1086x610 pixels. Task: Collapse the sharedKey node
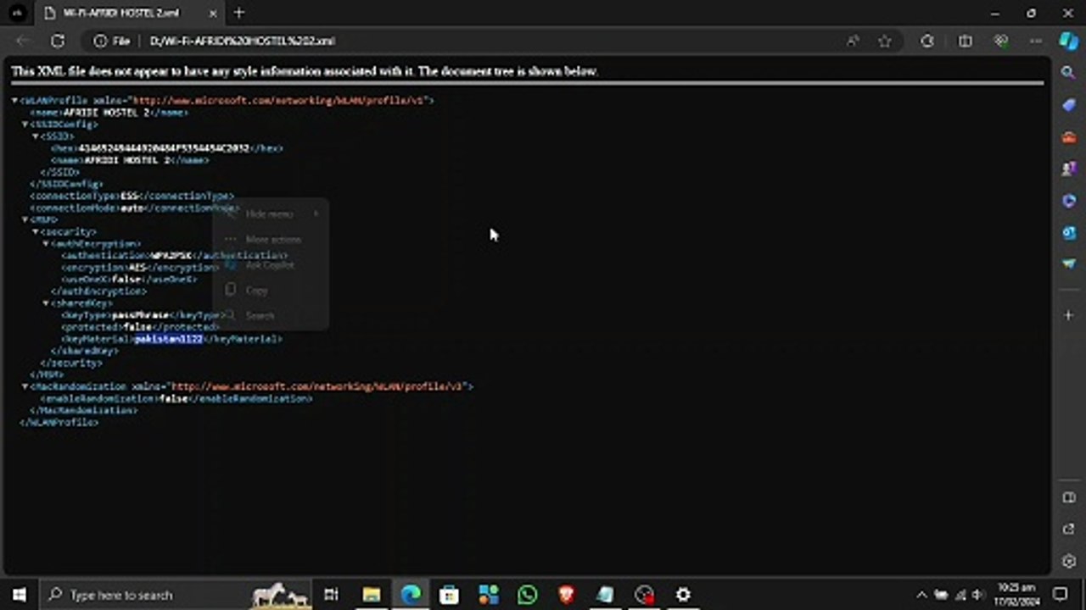click(x=45, y=302)
